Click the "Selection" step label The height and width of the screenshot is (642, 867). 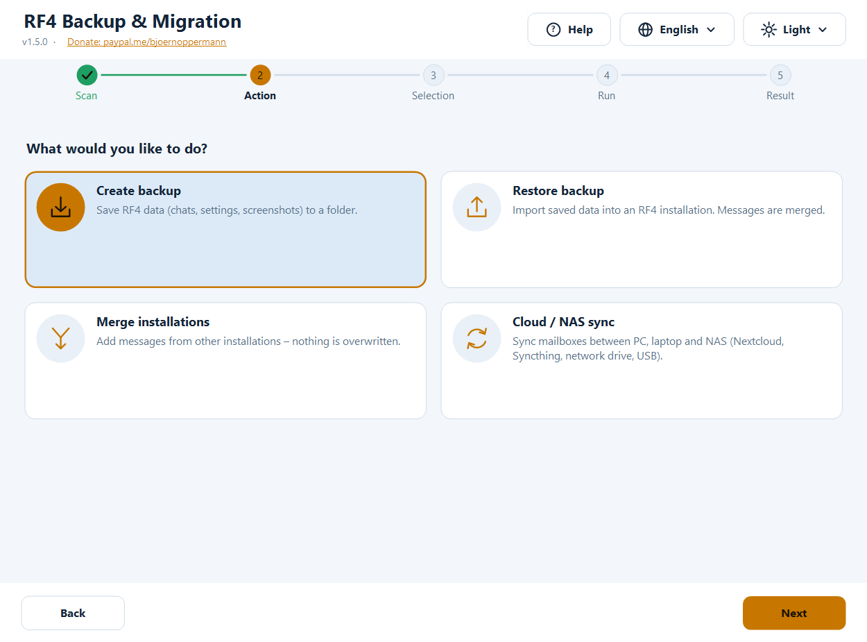[433, 96]
